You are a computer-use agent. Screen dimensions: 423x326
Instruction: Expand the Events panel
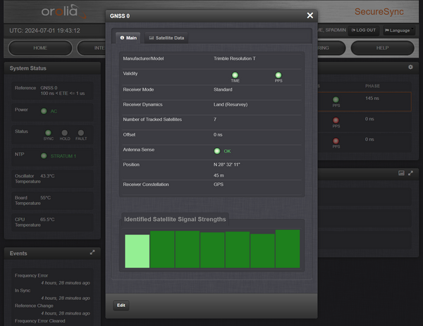coord(92,252)
